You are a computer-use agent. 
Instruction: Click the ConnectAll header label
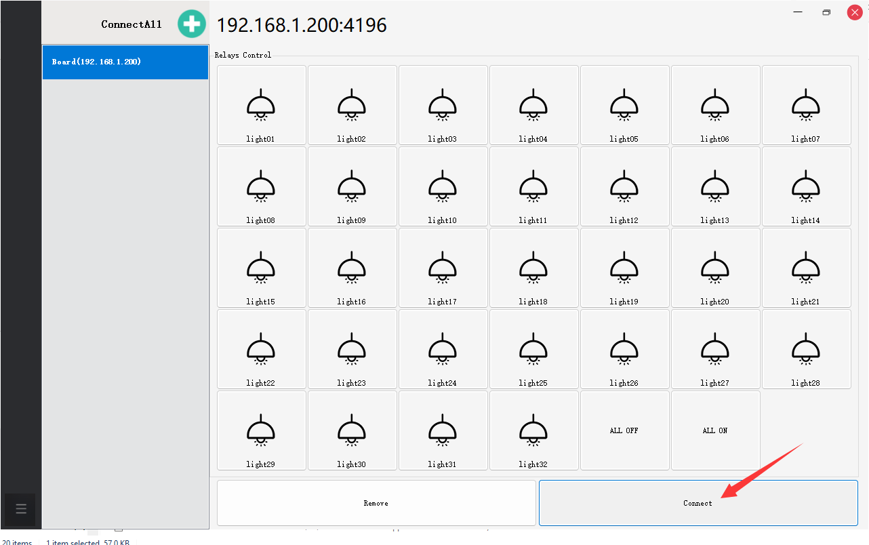click(132, 24)
